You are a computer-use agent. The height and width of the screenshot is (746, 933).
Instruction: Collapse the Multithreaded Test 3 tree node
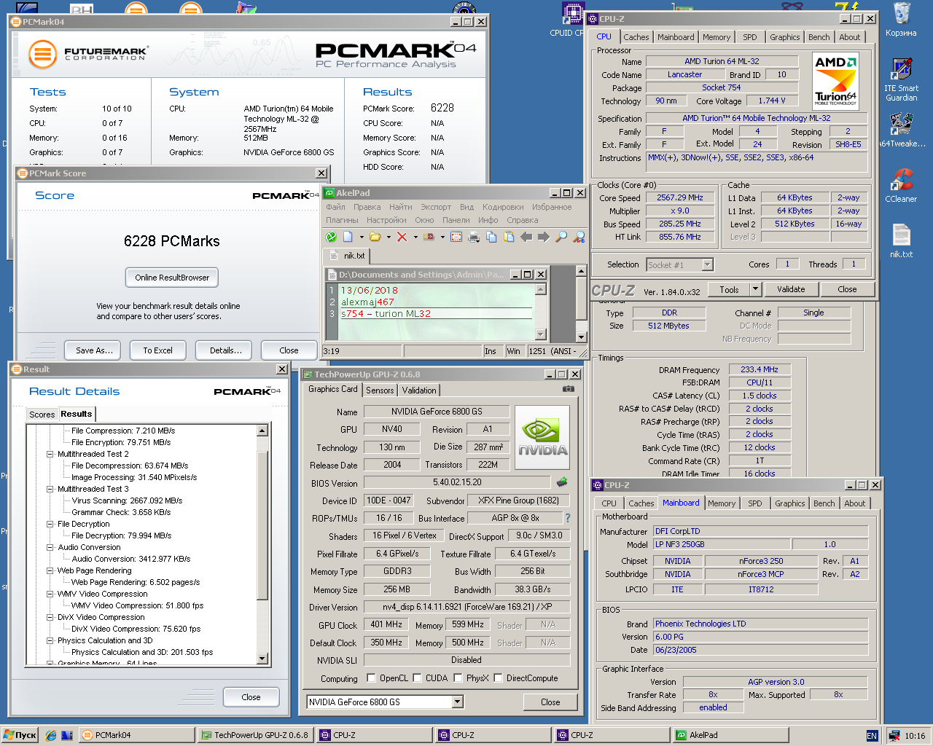coord(50,489)
